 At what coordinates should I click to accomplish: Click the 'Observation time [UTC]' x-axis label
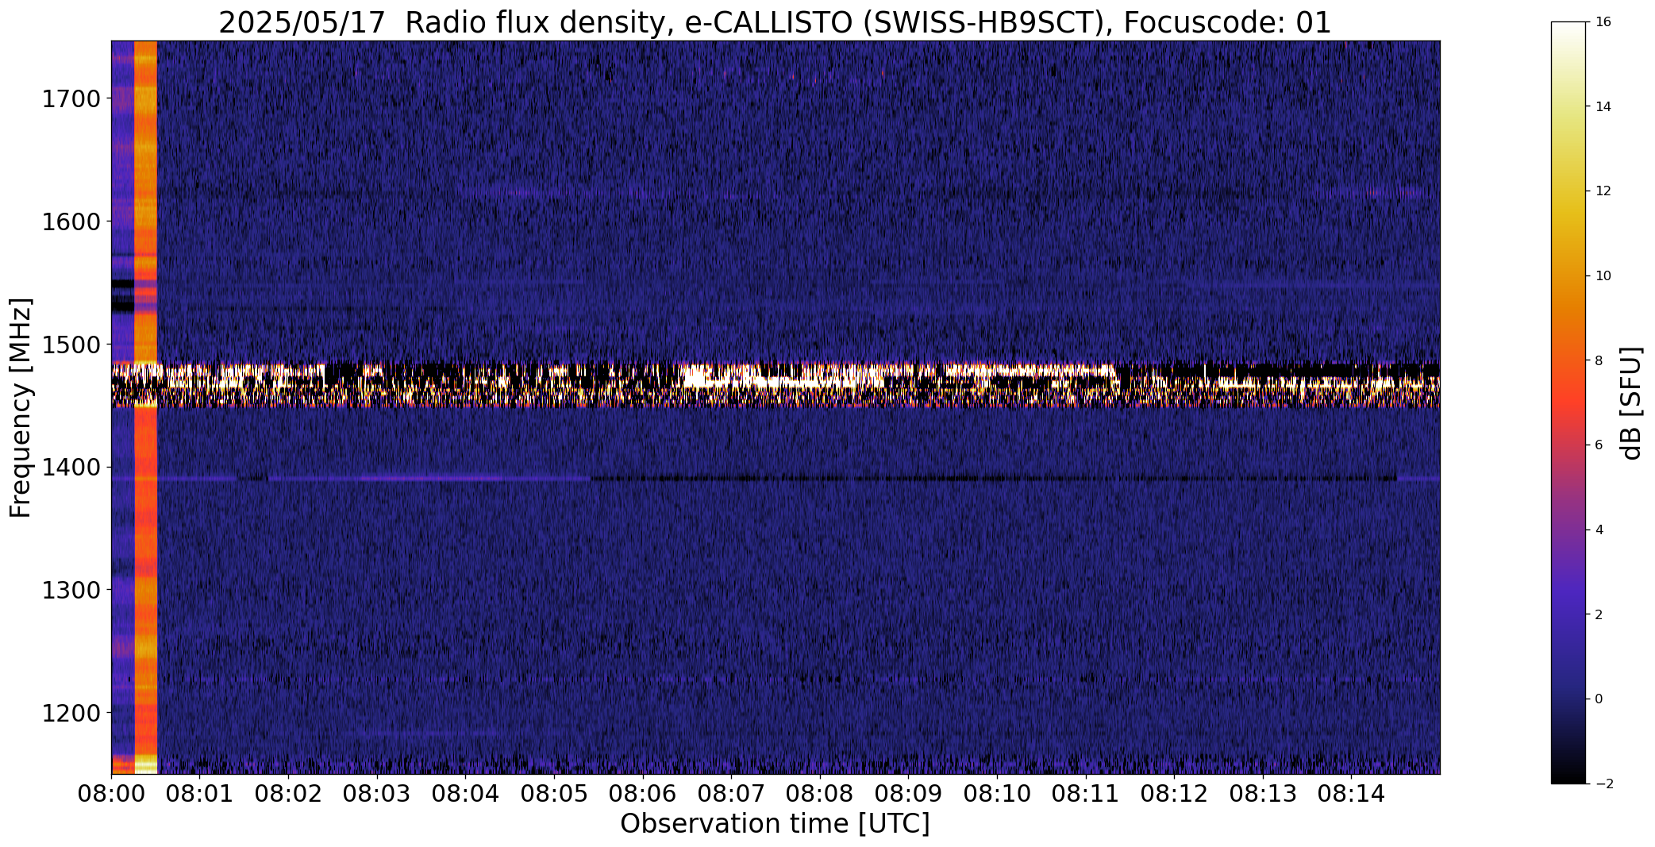(x=775, y=824)
